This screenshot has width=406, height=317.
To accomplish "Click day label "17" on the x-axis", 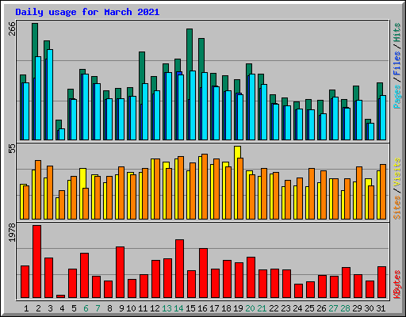I will [214, 308].
